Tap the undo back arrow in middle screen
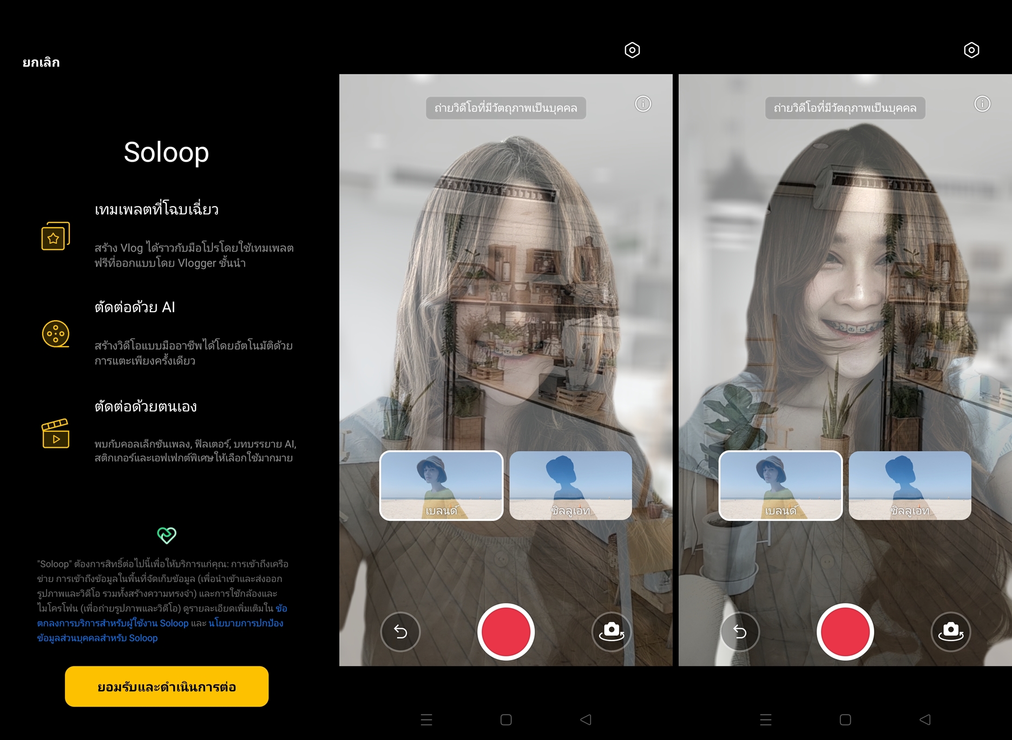1012x740 pixels. pos(400,632)
